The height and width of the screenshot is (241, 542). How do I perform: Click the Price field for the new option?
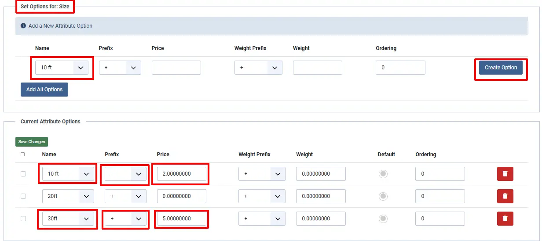click(176, 68)
